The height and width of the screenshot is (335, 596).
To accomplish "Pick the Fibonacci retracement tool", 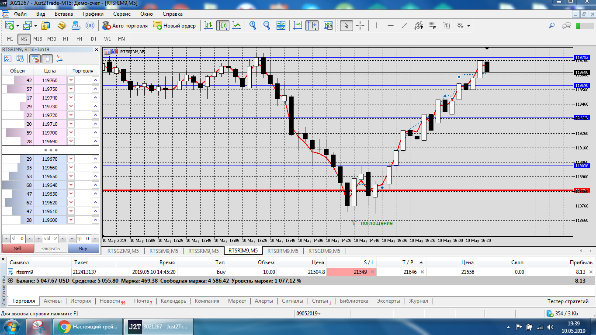I will coord(433,25).
